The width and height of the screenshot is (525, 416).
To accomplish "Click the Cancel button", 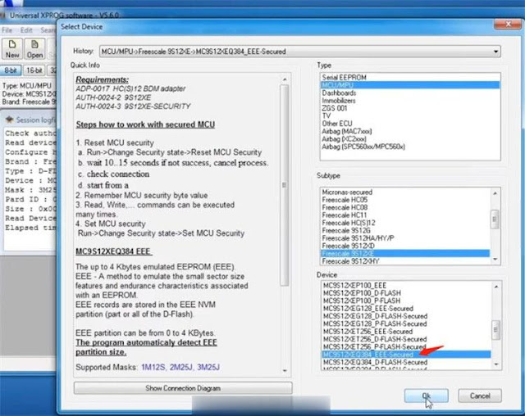I will [x=480, y=396].
